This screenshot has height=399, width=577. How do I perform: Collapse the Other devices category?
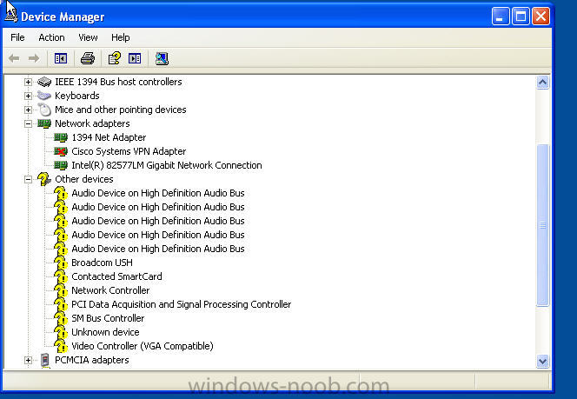[28, 179]
